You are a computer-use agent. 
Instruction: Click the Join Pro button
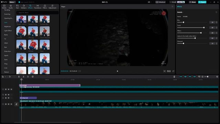point(181,2)
